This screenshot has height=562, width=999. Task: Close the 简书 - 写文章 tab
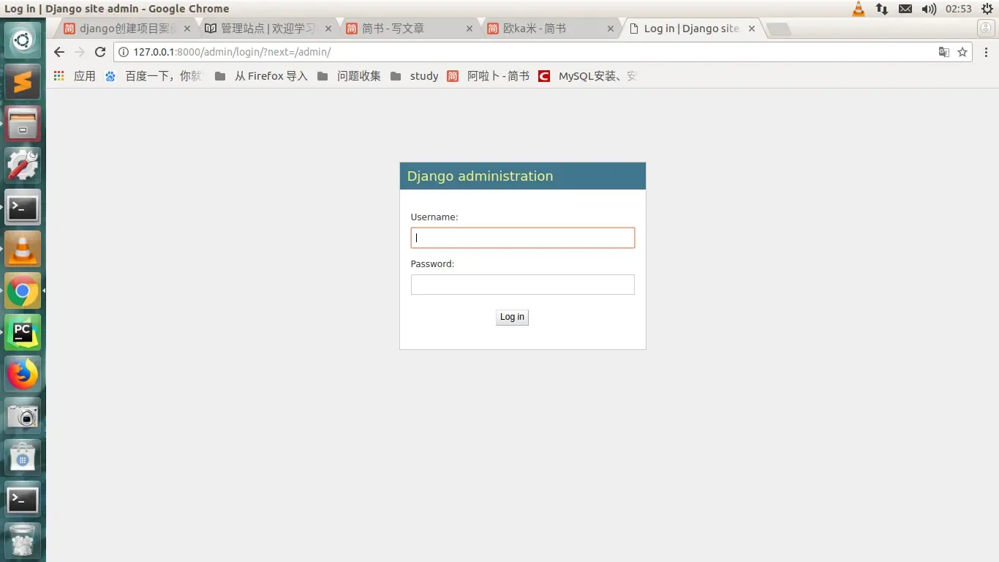coord(469,29)
